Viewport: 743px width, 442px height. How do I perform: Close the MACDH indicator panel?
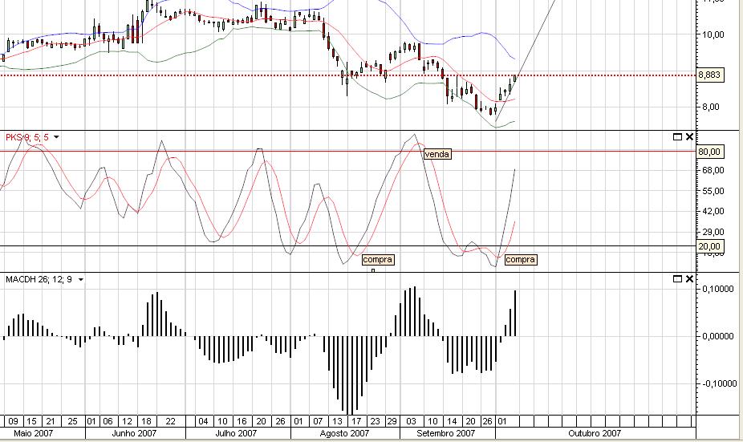click(x=689, y=279)
